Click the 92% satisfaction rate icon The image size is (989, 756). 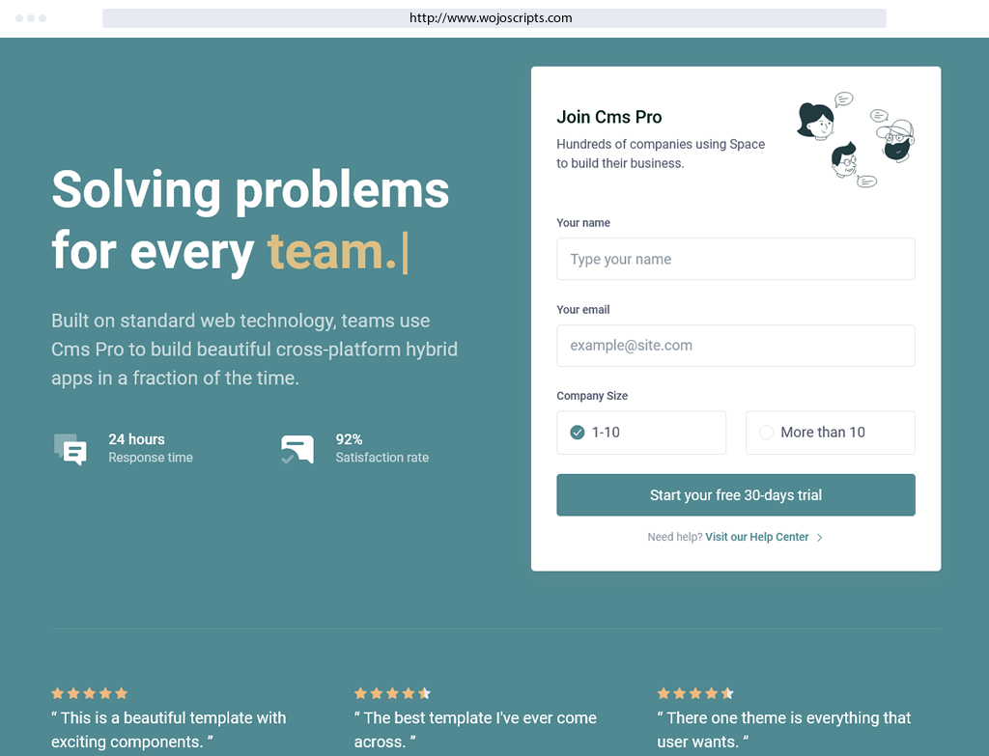[297, 449]
